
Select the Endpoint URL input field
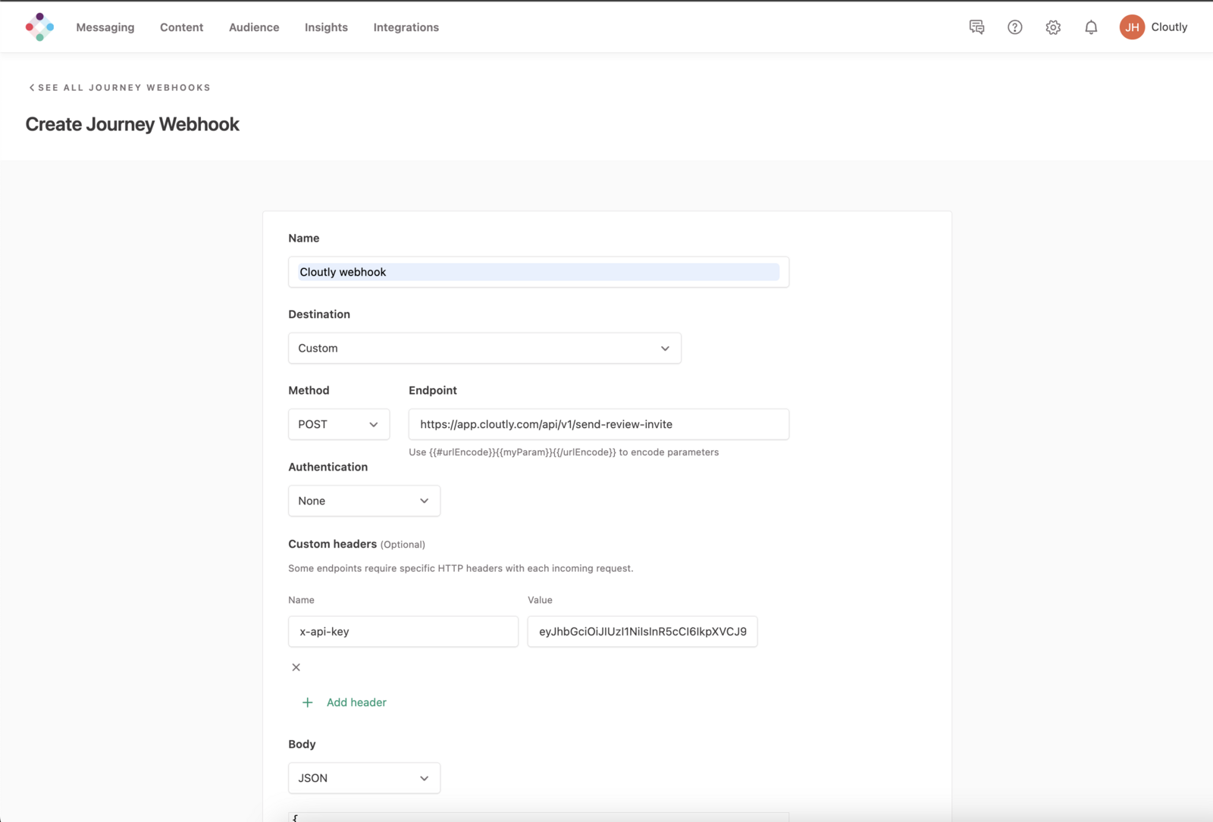tap(598, 424)
